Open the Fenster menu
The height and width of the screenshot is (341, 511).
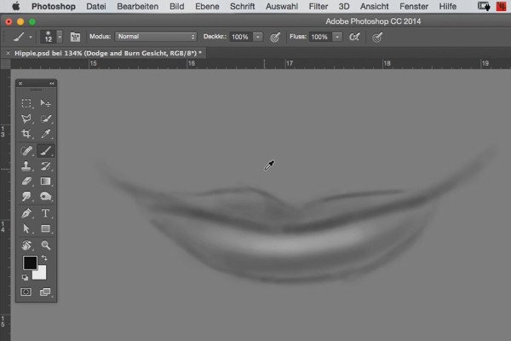414,6
